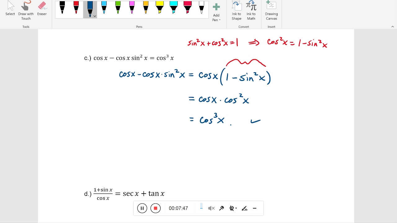Click Ink to Math

pos(251,11)
